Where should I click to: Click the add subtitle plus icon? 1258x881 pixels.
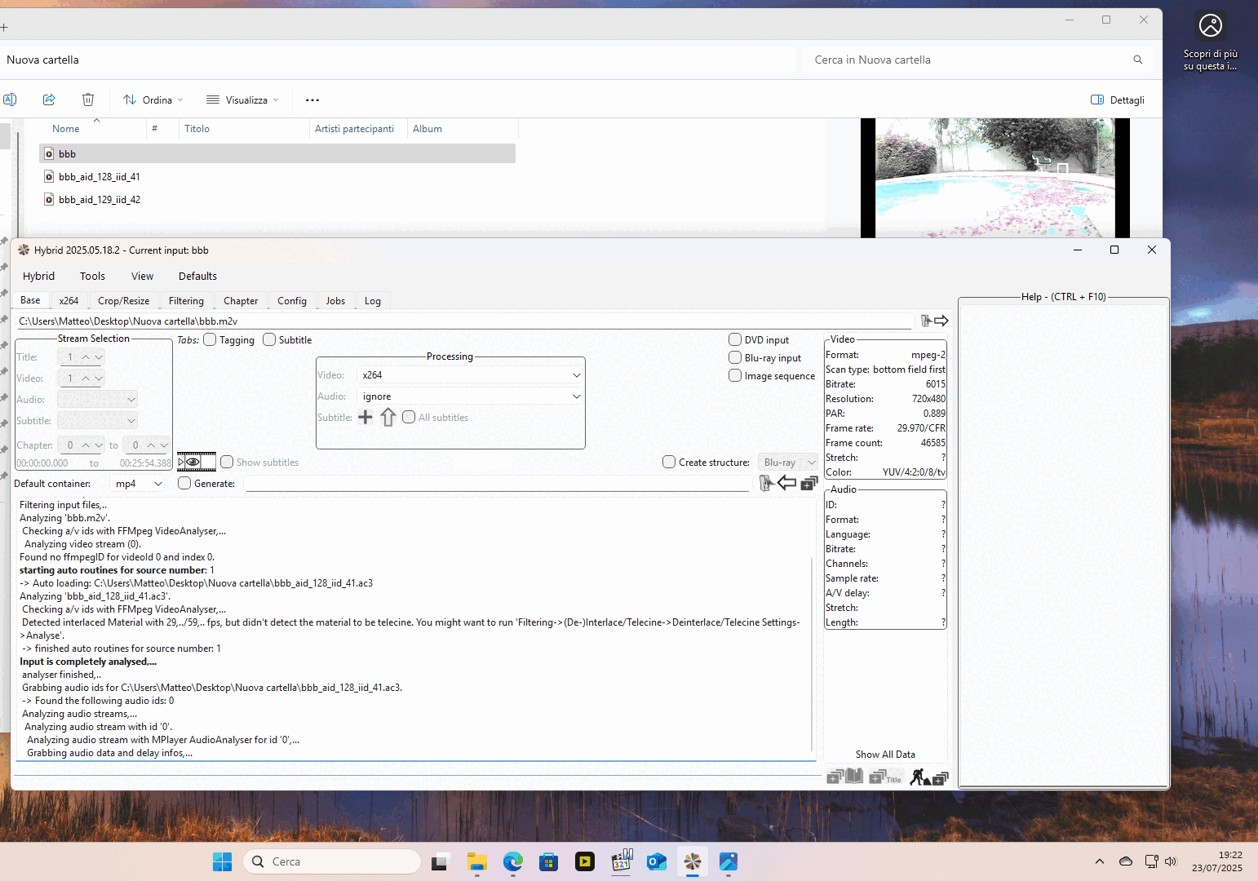tap(365, 418)
